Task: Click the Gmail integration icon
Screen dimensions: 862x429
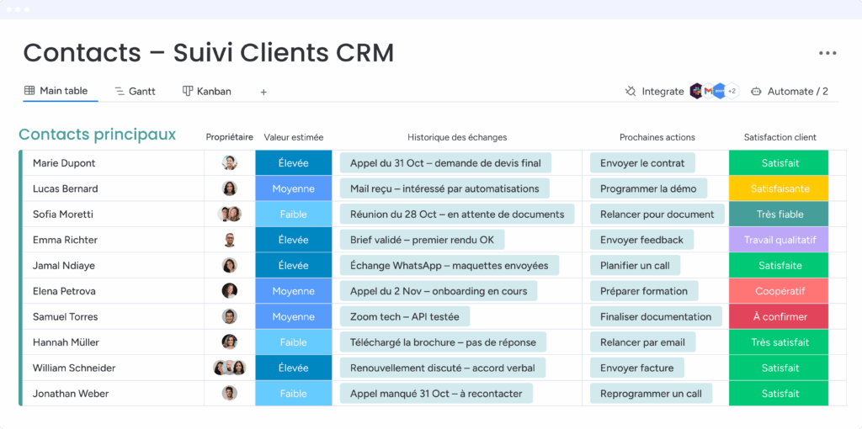Action: tap(709, 91)
